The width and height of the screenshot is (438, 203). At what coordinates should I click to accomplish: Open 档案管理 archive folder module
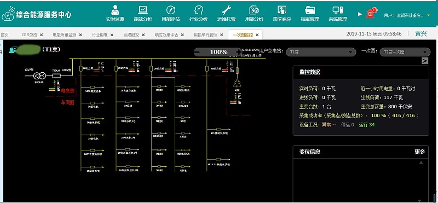(310, 13)
